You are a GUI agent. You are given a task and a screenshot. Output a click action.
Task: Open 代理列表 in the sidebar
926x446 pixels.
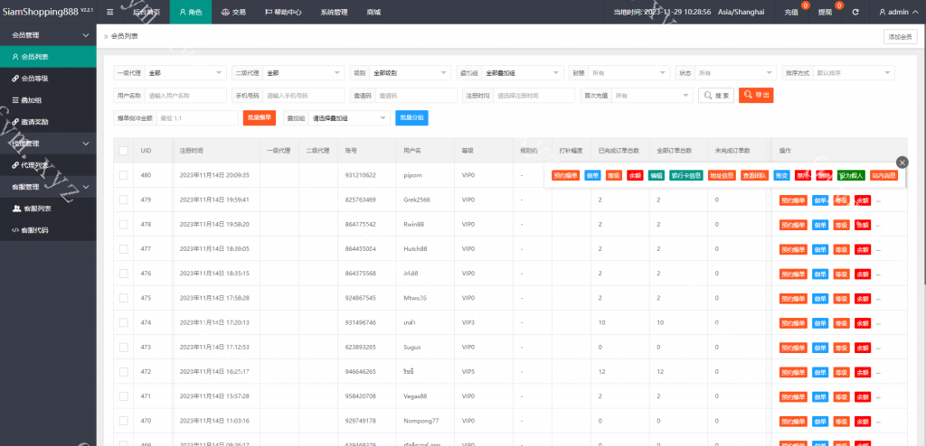pyautogui.click(x=48, y=165)
